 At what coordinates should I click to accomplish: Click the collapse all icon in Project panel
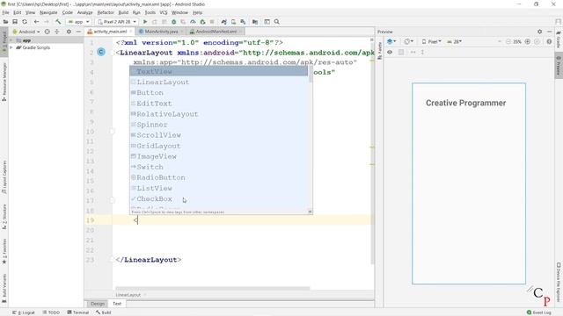coord(57,32)
